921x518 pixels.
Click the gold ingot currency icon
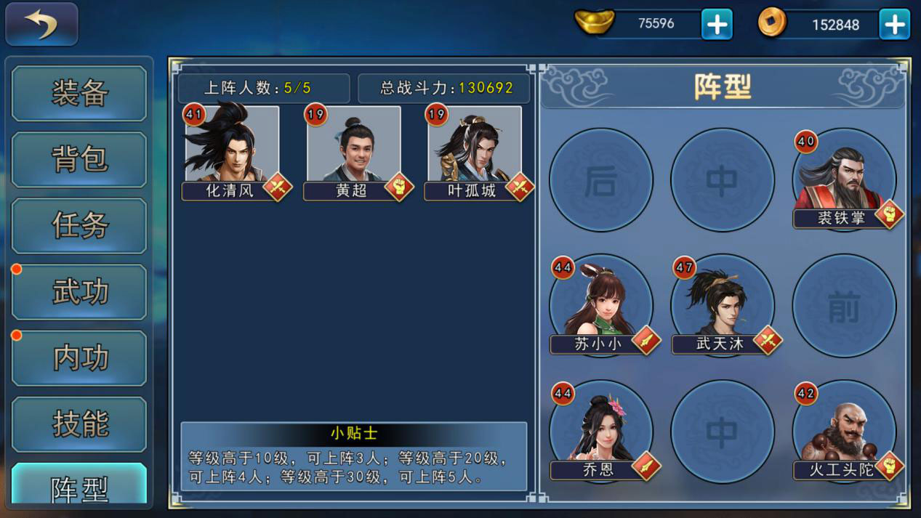595,22
